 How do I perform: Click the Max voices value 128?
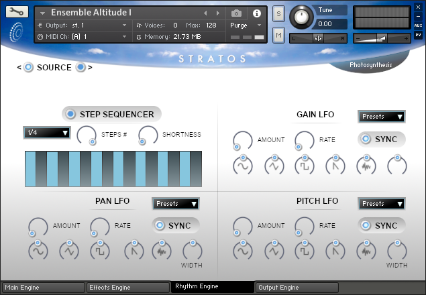tap(211, 25)
